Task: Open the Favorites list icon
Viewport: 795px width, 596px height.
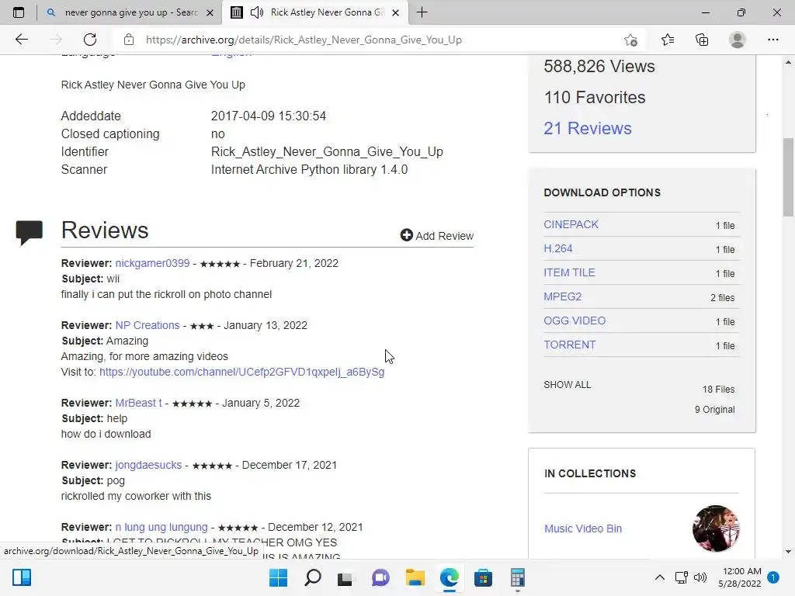Action: pos(668,40)
